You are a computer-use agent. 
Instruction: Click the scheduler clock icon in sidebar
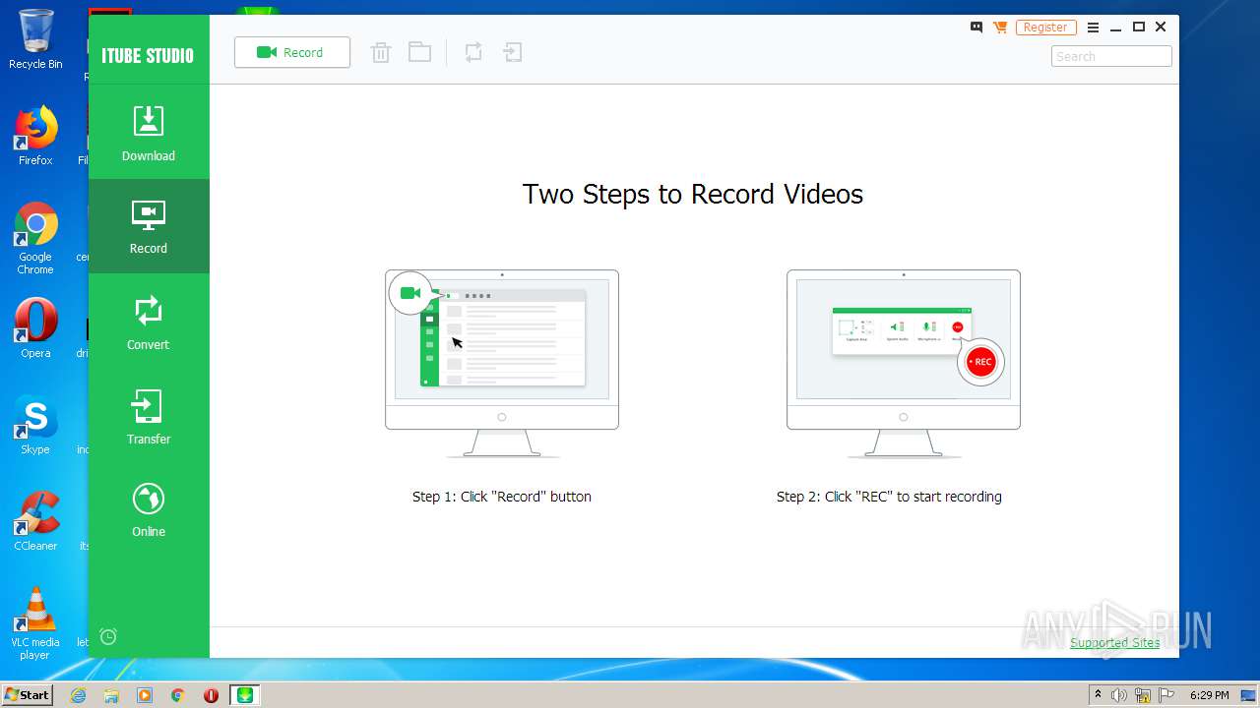(108, 636)
